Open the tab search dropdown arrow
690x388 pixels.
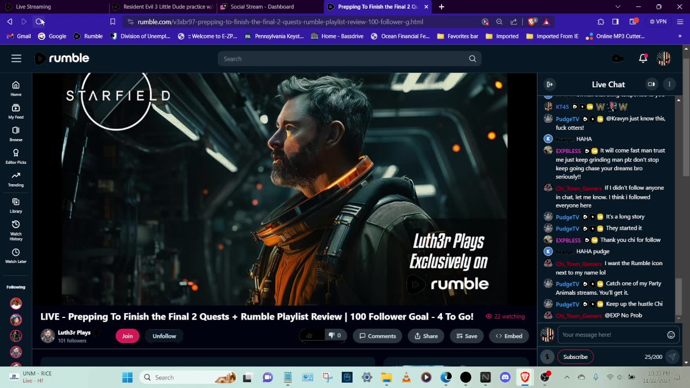[x=618, y=7]
